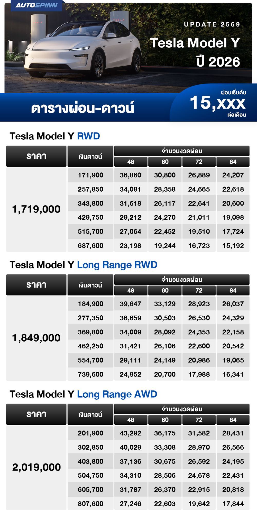Viewport: 257px width, 517px height.
Task: Select the 15,192 monthly installment cell
Action: click(233, 246)
